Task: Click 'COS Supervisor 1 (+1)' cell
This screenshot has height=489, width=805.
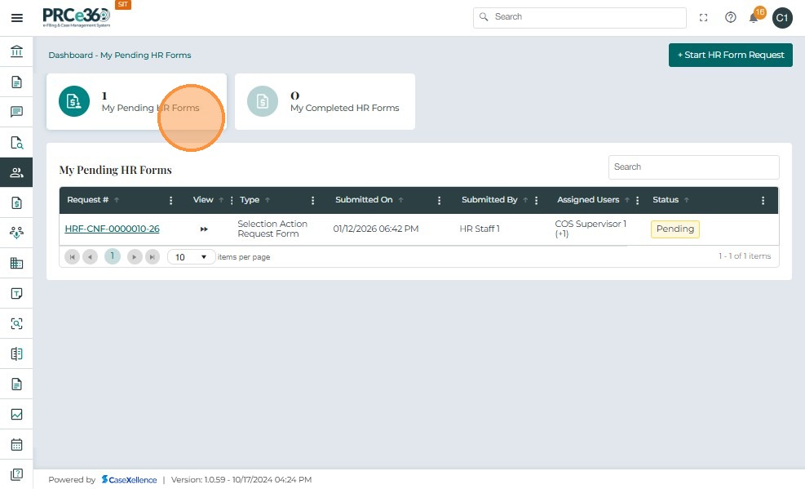Action: coord(591,229)
